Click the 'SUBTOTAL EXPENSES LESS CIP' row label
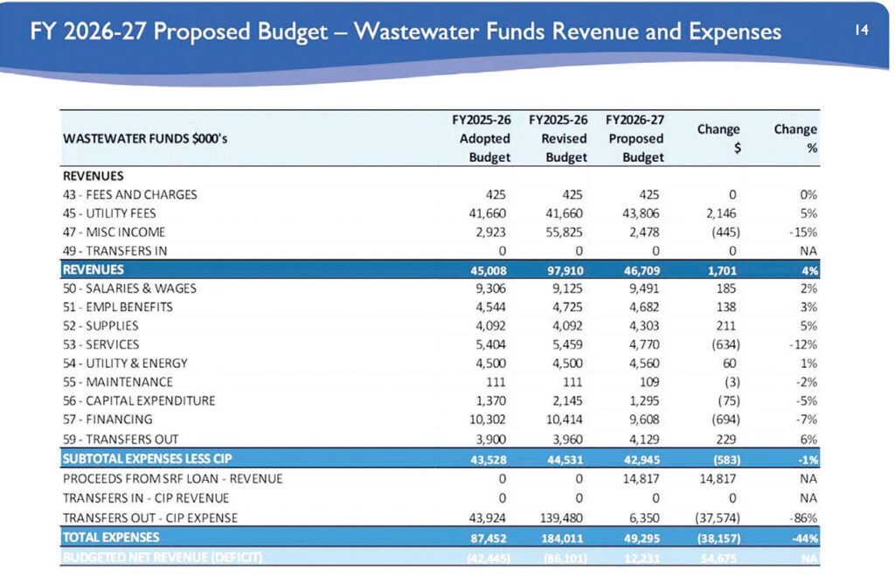The image size is (895, 576). pos(147,459)
